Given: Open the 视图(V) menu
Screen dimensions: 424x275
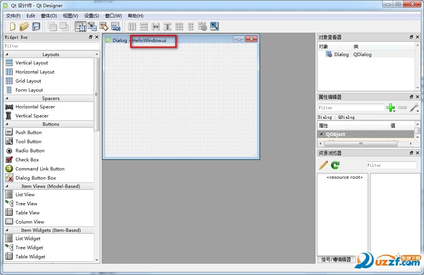Looking at the screenshot, I should point(70,16).
